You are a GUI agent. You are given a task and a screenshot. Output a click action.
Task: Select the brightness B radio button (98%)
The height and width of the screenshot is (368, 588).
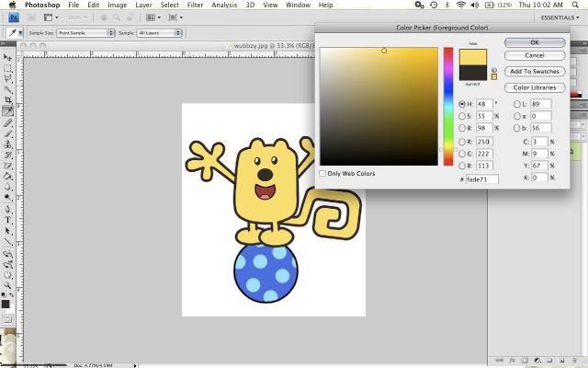click(x=462, y=128)
